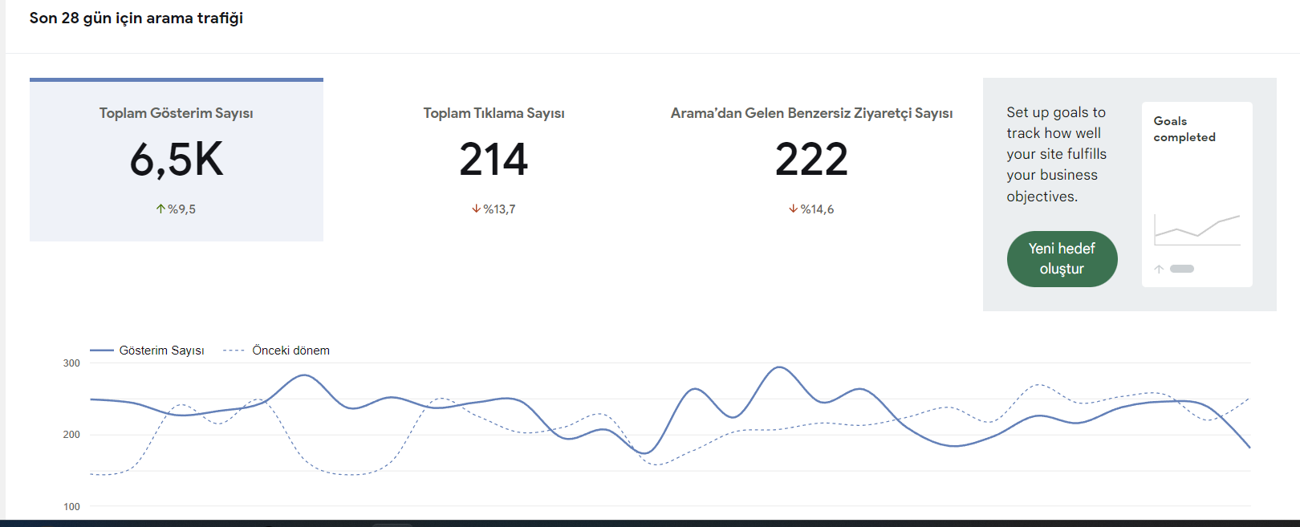1300x527 pixels.
Task: Click the %13,7 change percentage
Action: click(499, 209)
